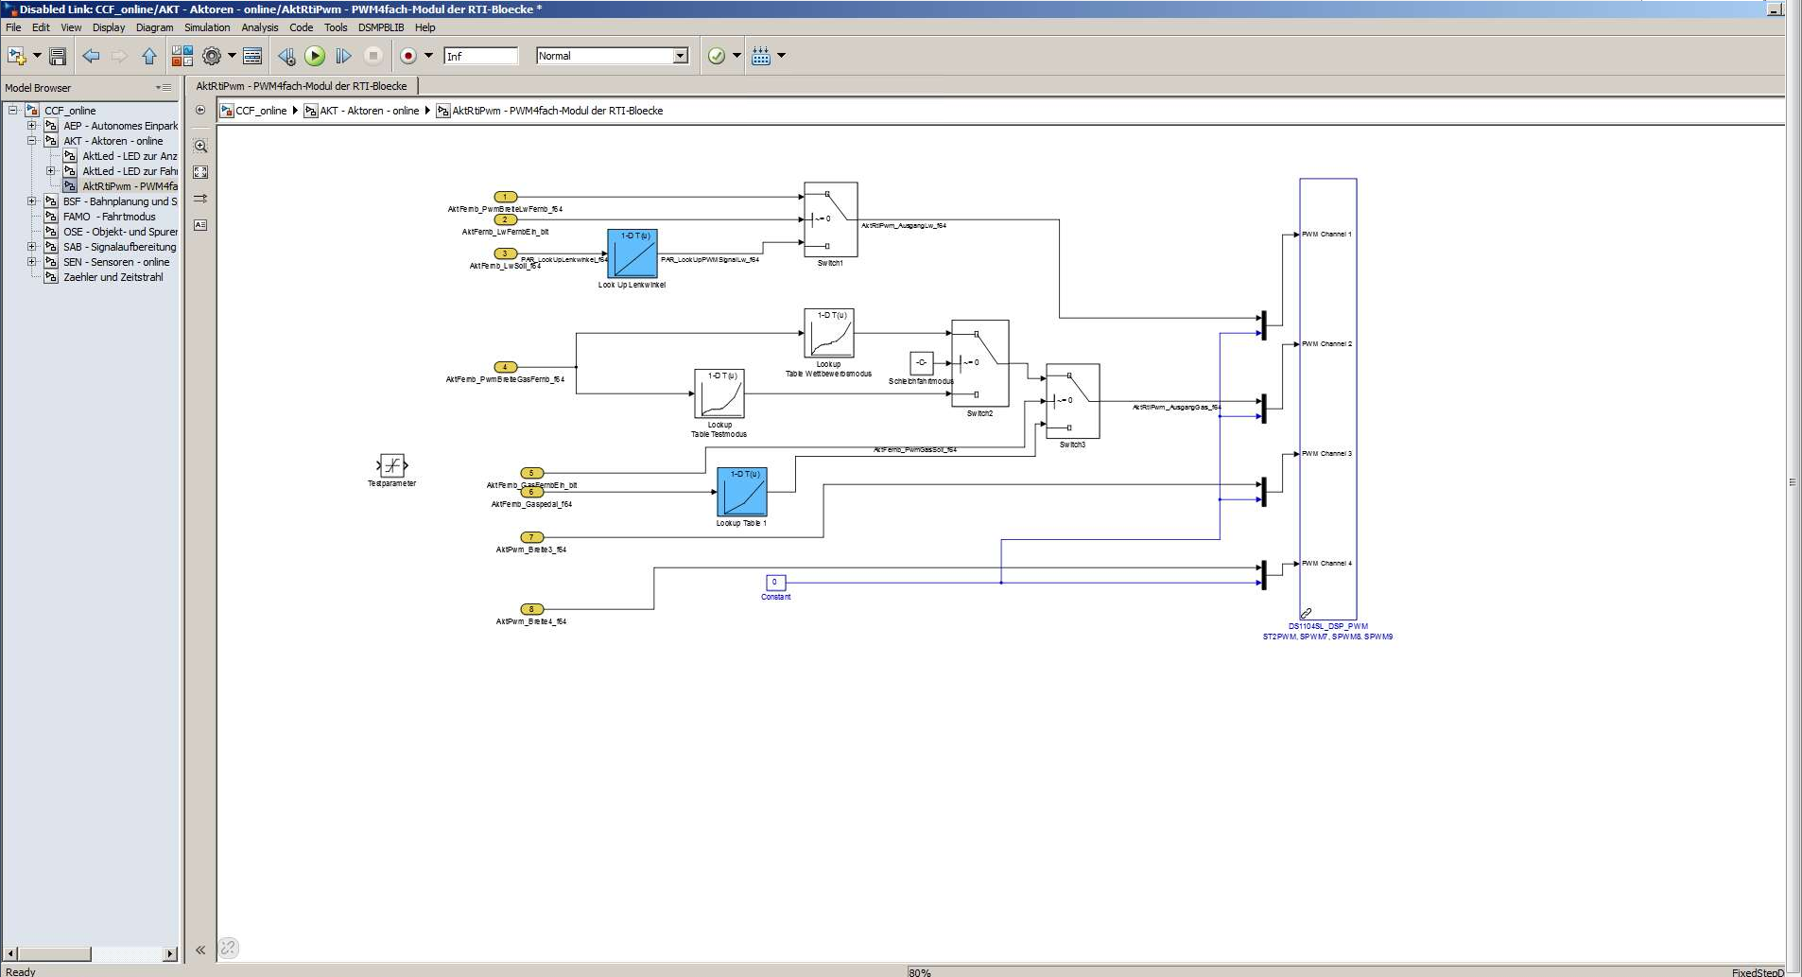Open Model Configuration Parameters gear icon
This screenshot has height=977, width=1802.
(212, 57)
